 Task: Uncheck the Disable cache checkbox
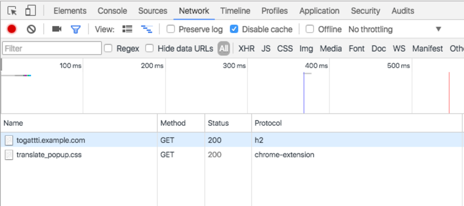tap(234, 29)
